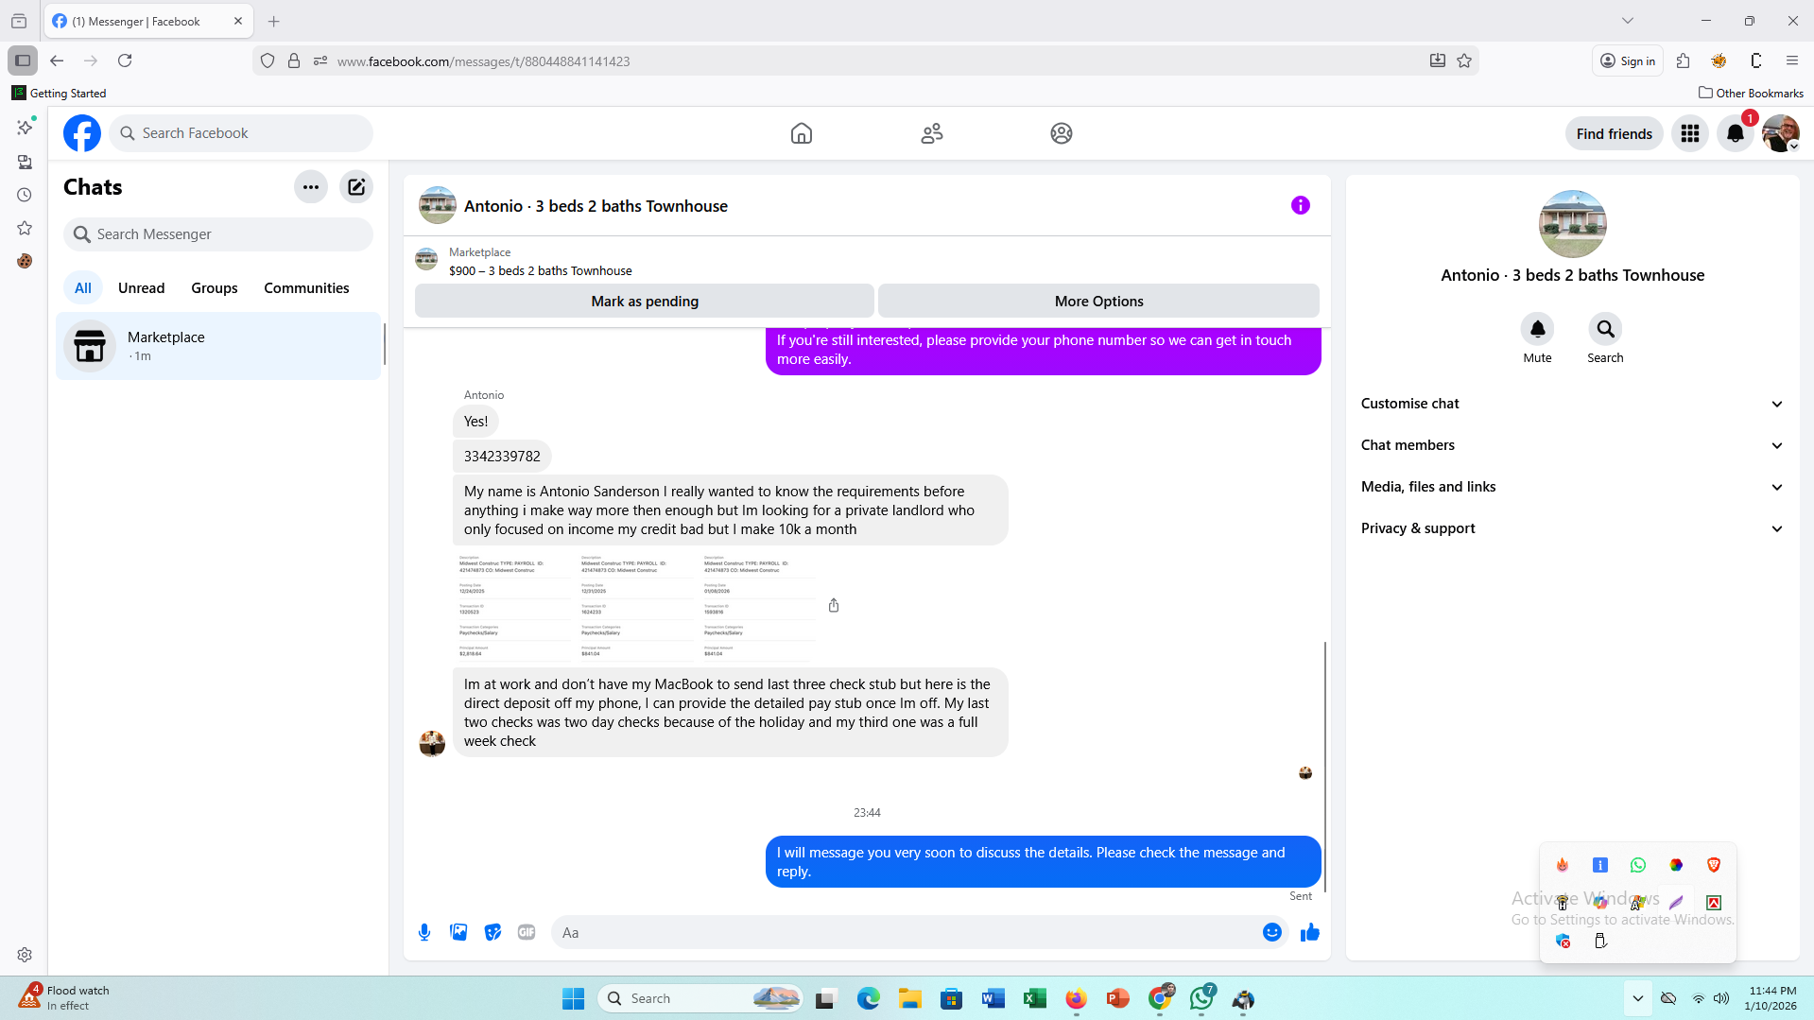Open WhatsApp from taskbar

(1201, 998)
